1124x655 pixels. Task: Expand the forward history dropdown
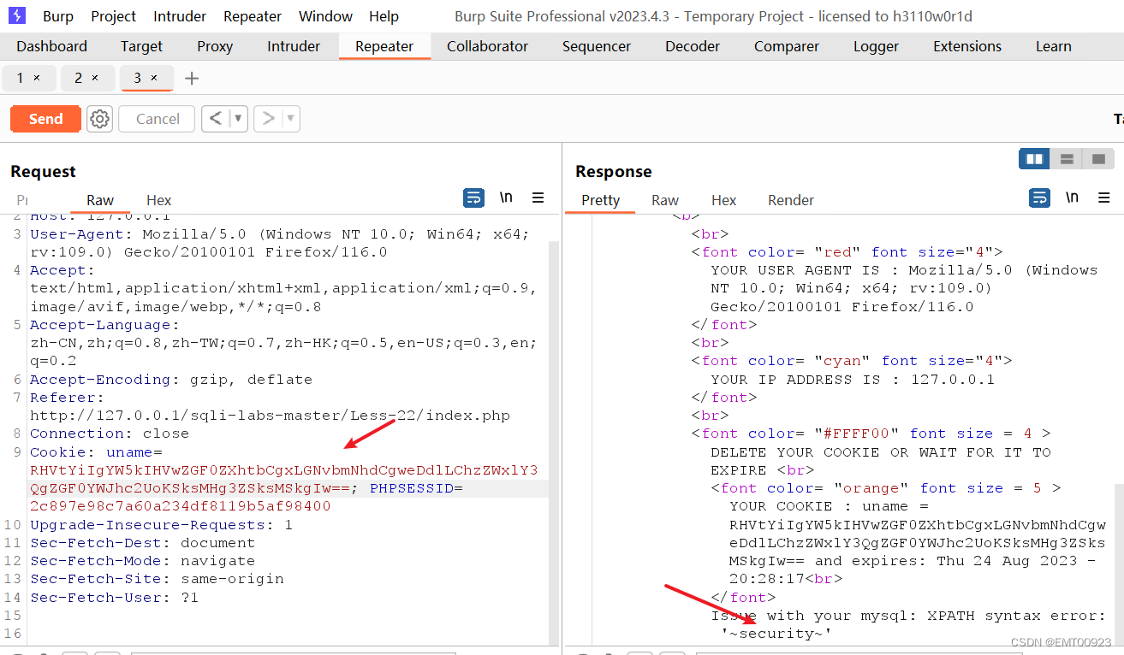pyautogui.click(x=290, y=119)
